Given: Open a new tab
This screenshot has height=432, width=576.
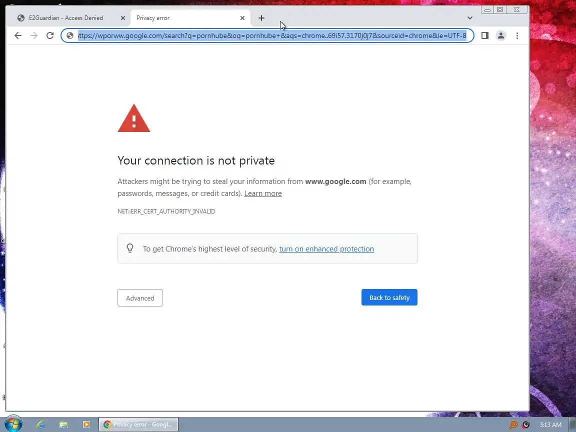Looking at the screenshot, I should (x=261, y=18).
